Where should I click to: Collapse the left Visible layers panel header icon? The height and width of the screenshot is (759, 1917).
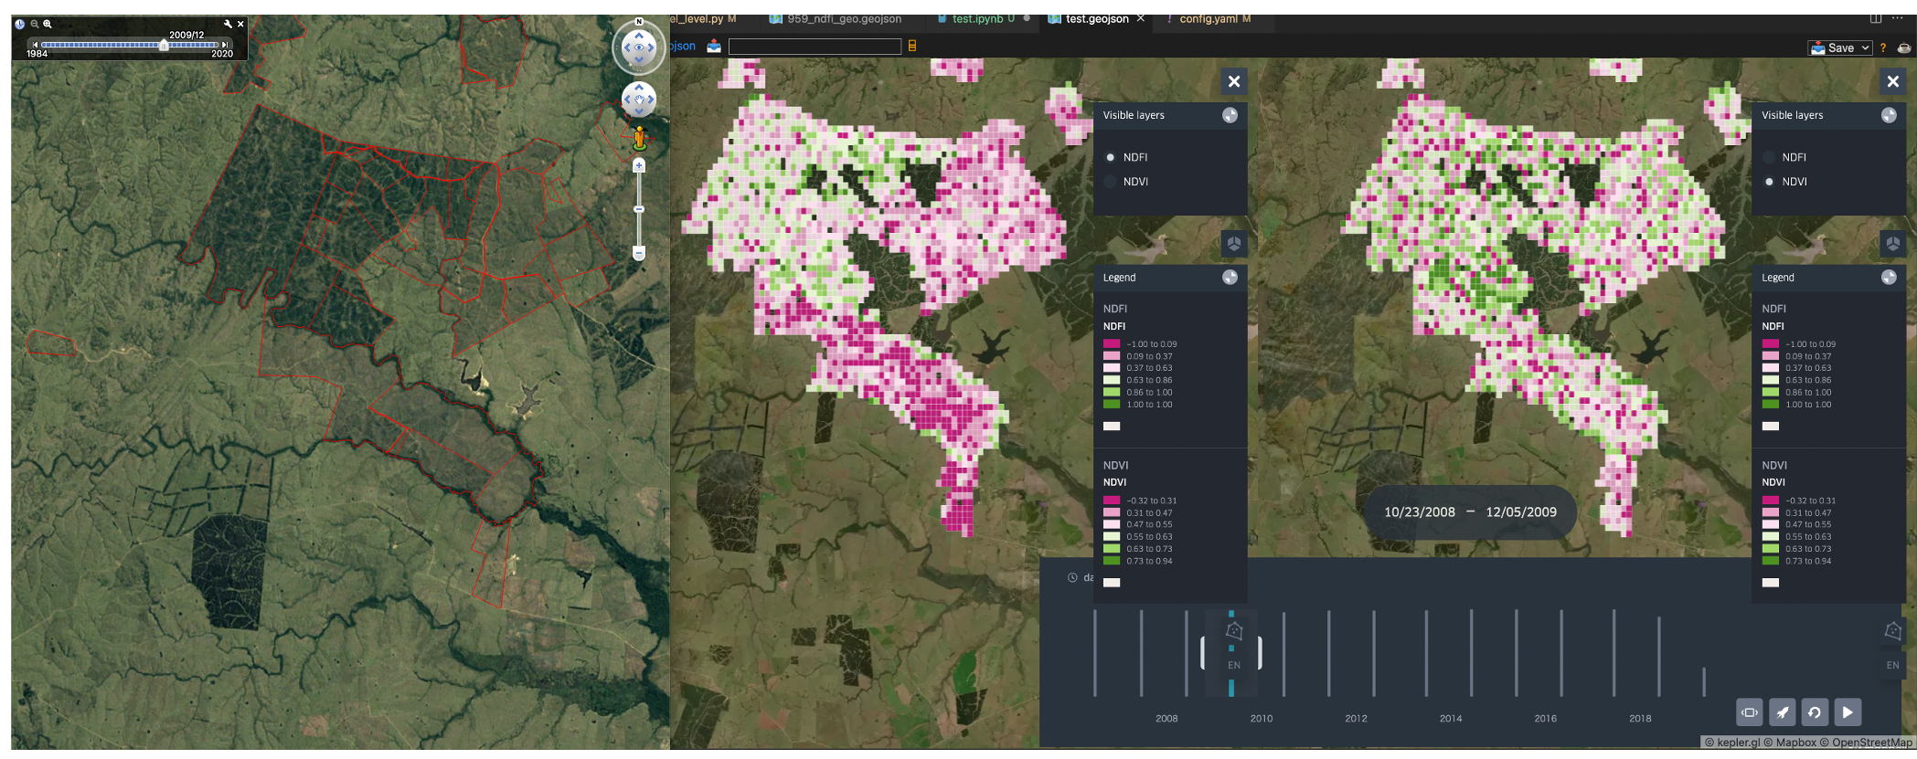tap(1230, 115)
